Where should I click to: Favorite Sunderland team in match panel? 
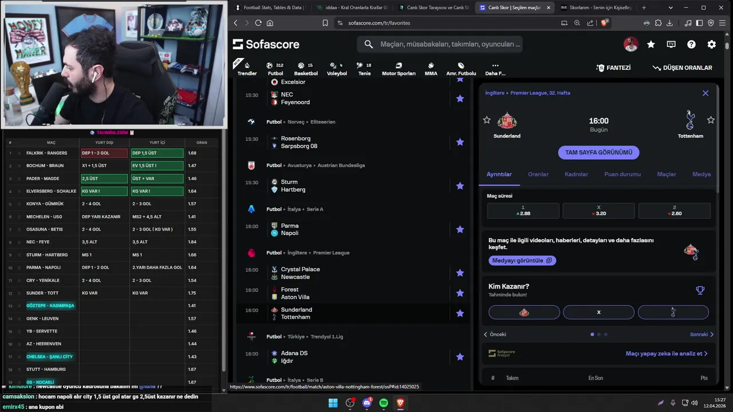487,120
